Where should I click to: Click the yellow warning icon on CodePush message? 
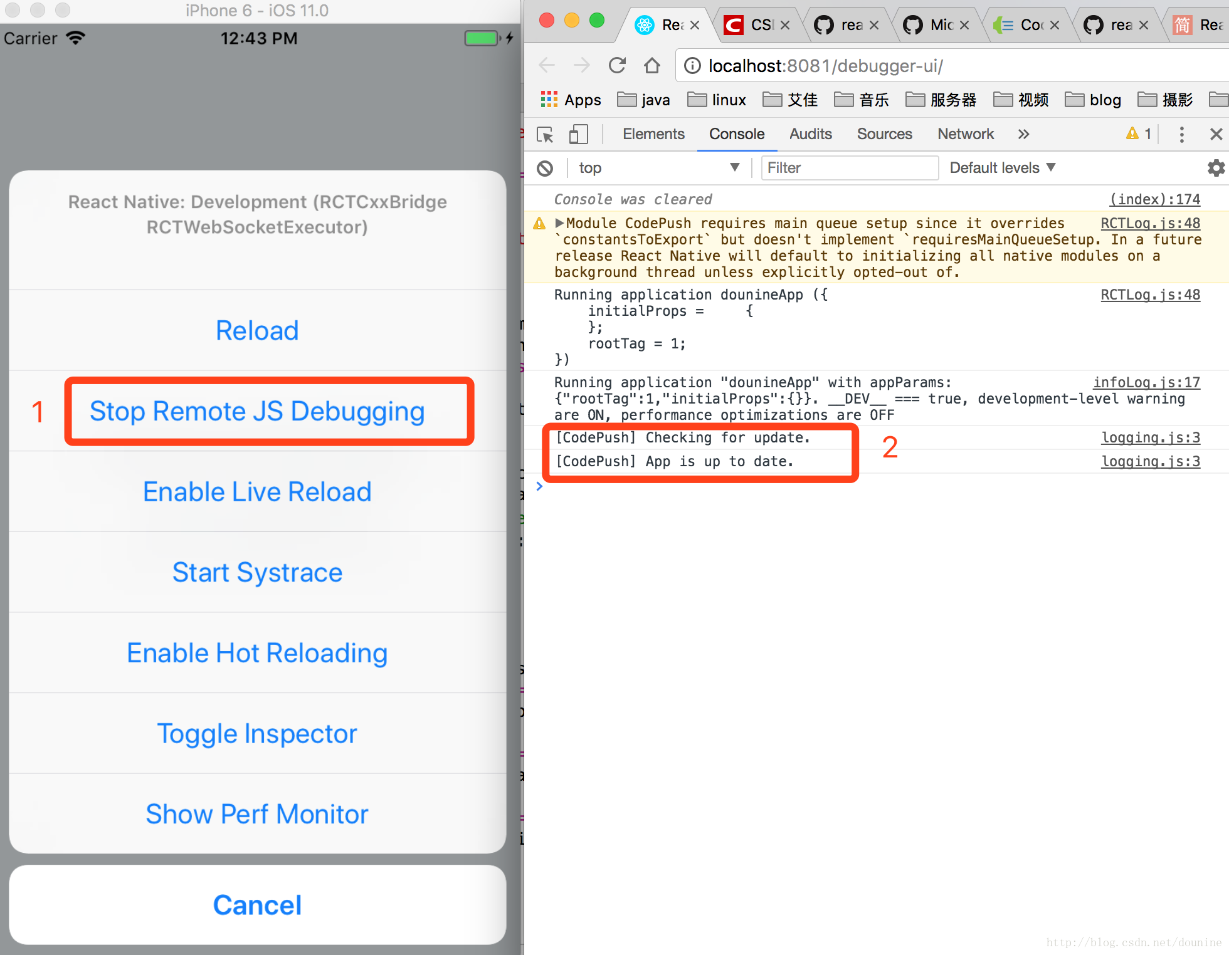coord(539,223)
